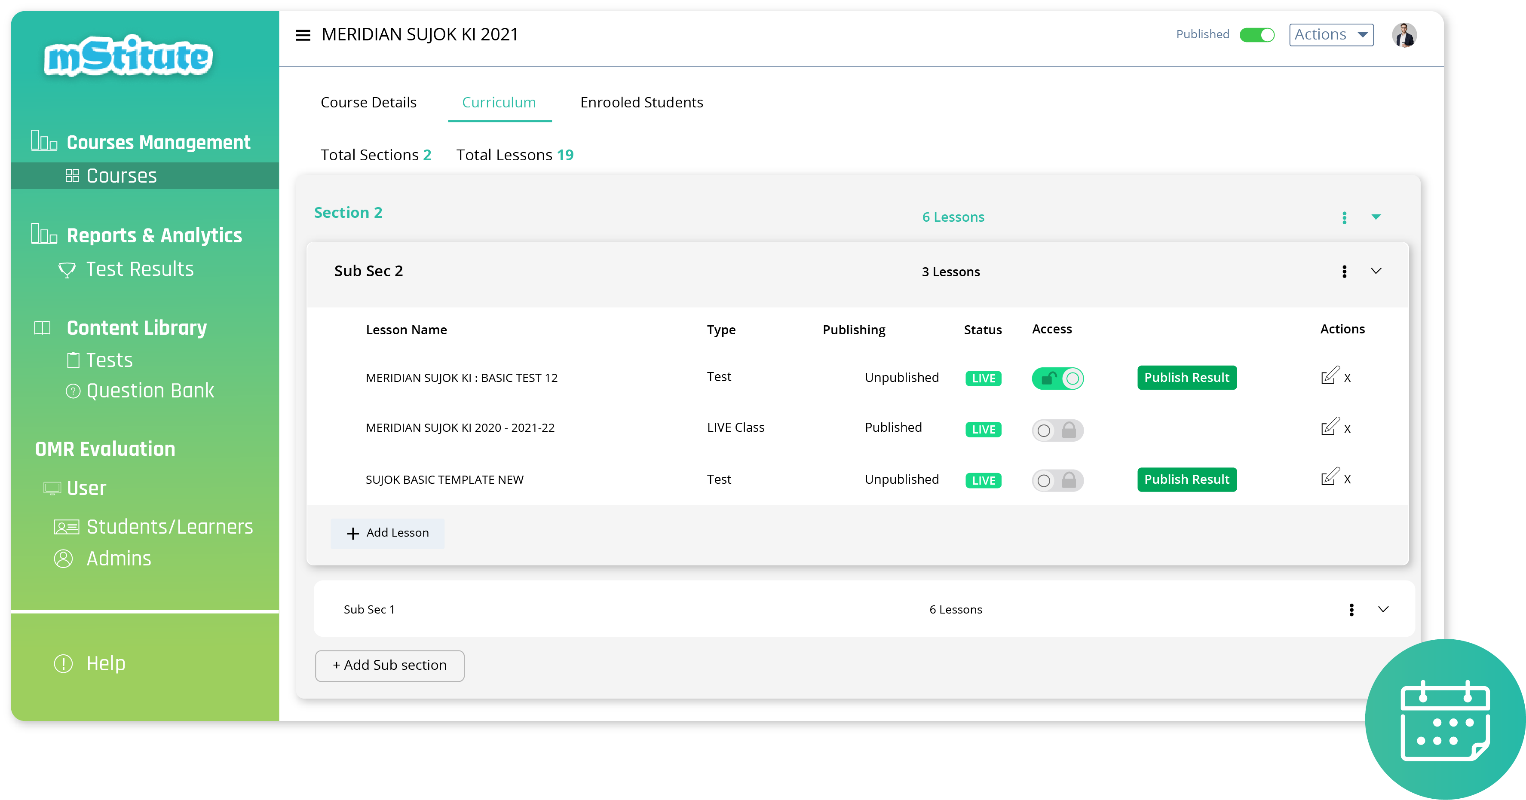This screenshot has height=800, width=1526.
Task: Click the mStitute logo
Action: coord(129,56)
